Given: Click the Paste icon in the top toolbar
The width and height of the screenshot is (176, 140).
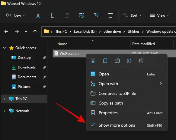Looking at the screenshot, I should tap(67, 15).
